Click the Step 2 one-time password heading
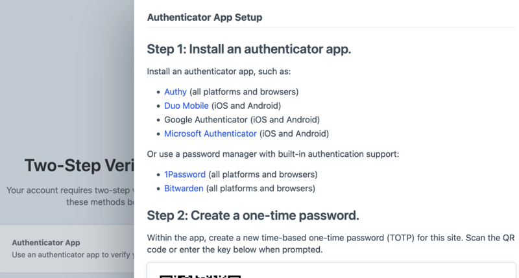The width and height of the screenshot is (519, 278). pyautogui.click(x=253, y=215)
